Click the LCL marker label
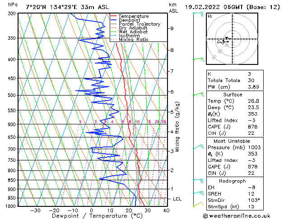Screen dimensions: 284x219 point(177,199)
